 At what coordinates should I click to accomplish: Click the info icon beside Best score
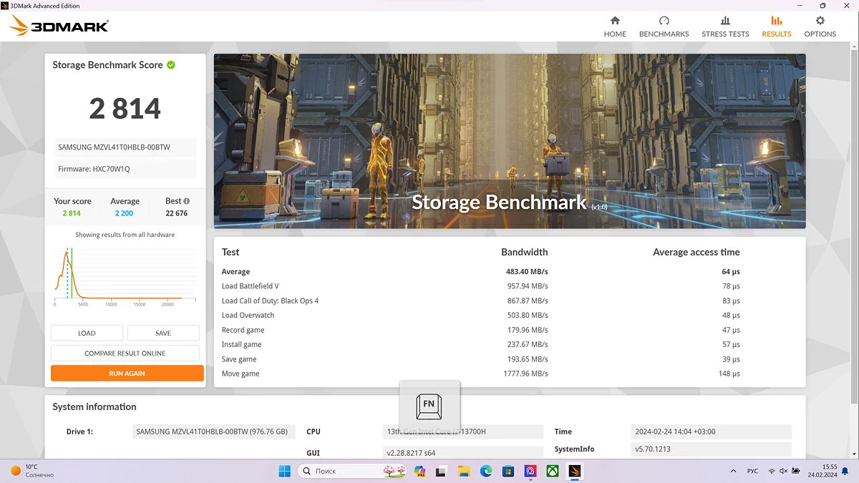(x=187, y=201)
